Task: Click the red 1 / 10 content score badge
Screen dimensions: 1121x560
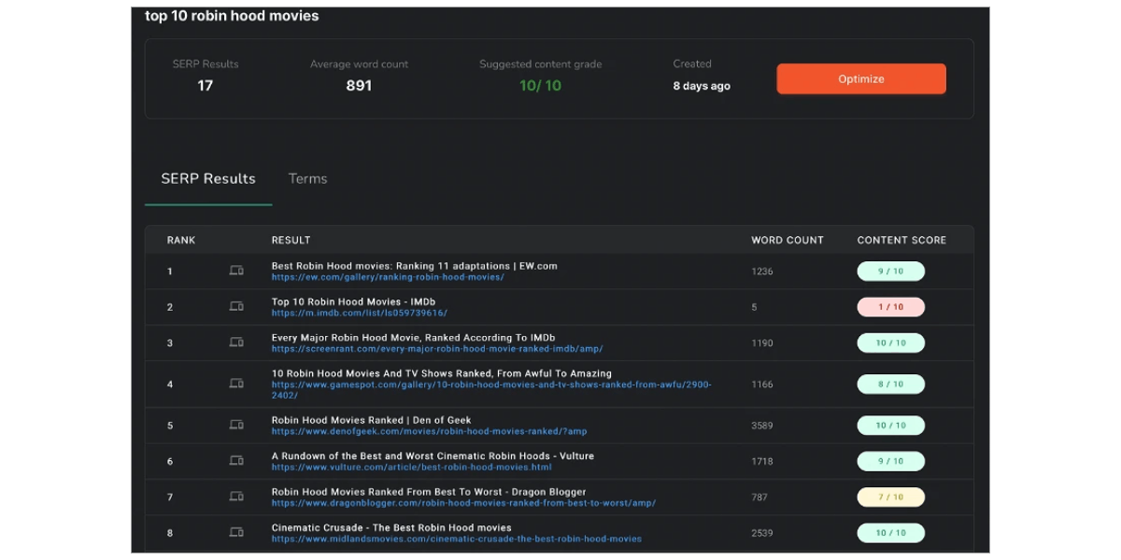Action: (890, 307)
